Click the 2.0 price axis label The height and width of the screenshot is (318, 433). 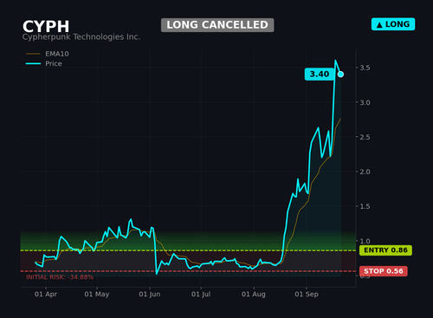click(x=365, y=172)
